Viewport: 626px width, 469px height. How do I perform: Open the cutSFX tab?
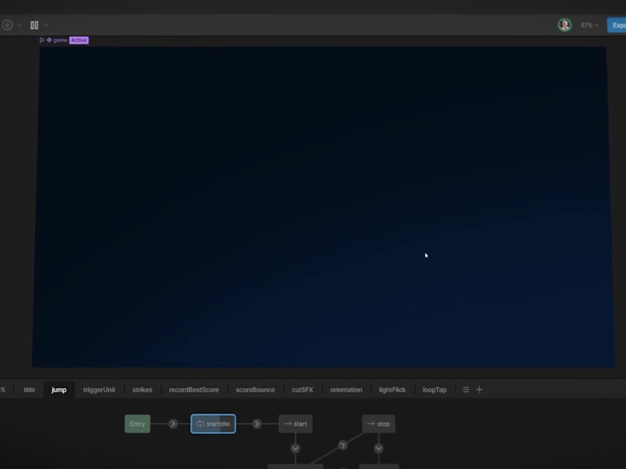point(302,389)
